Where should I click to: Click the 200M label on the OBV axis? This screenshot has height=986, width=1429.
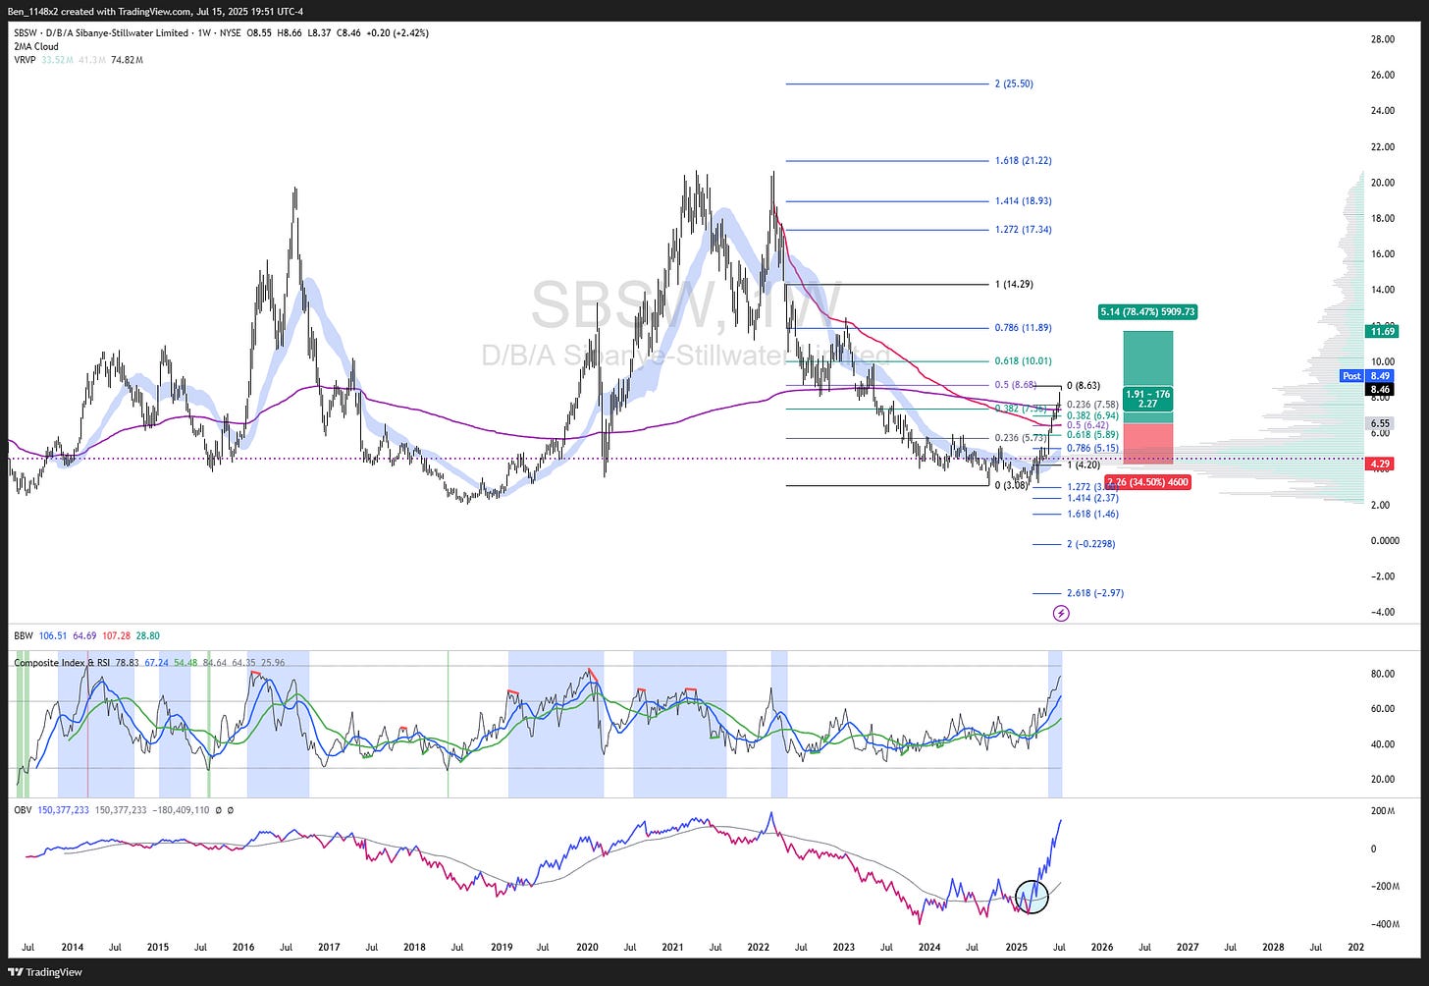coord(1382,811)
